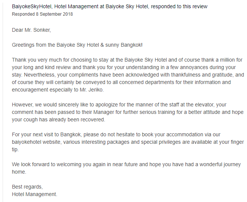Click the word 'tip.' ending the paragraph
247x202 pixels.
[x=15, y=149]
